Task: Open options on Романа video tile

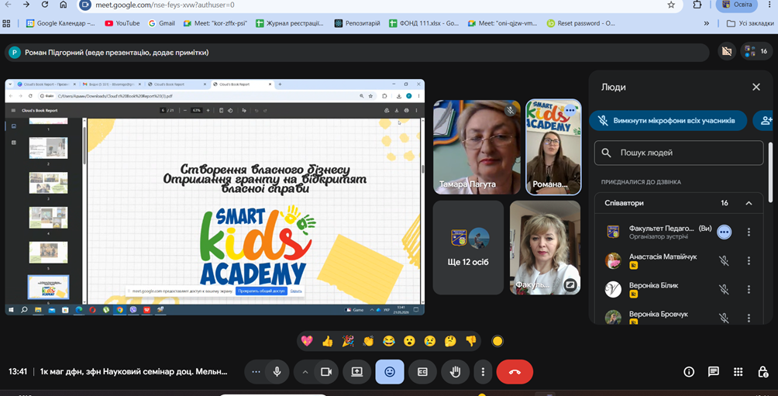Action: pyautogui.click(x=570, y=110)
